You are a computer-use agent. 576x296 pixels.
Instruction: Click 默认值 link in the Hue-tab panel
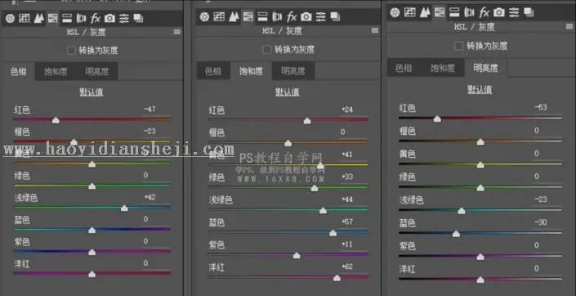pyautogui.click(x=92, y=92)
